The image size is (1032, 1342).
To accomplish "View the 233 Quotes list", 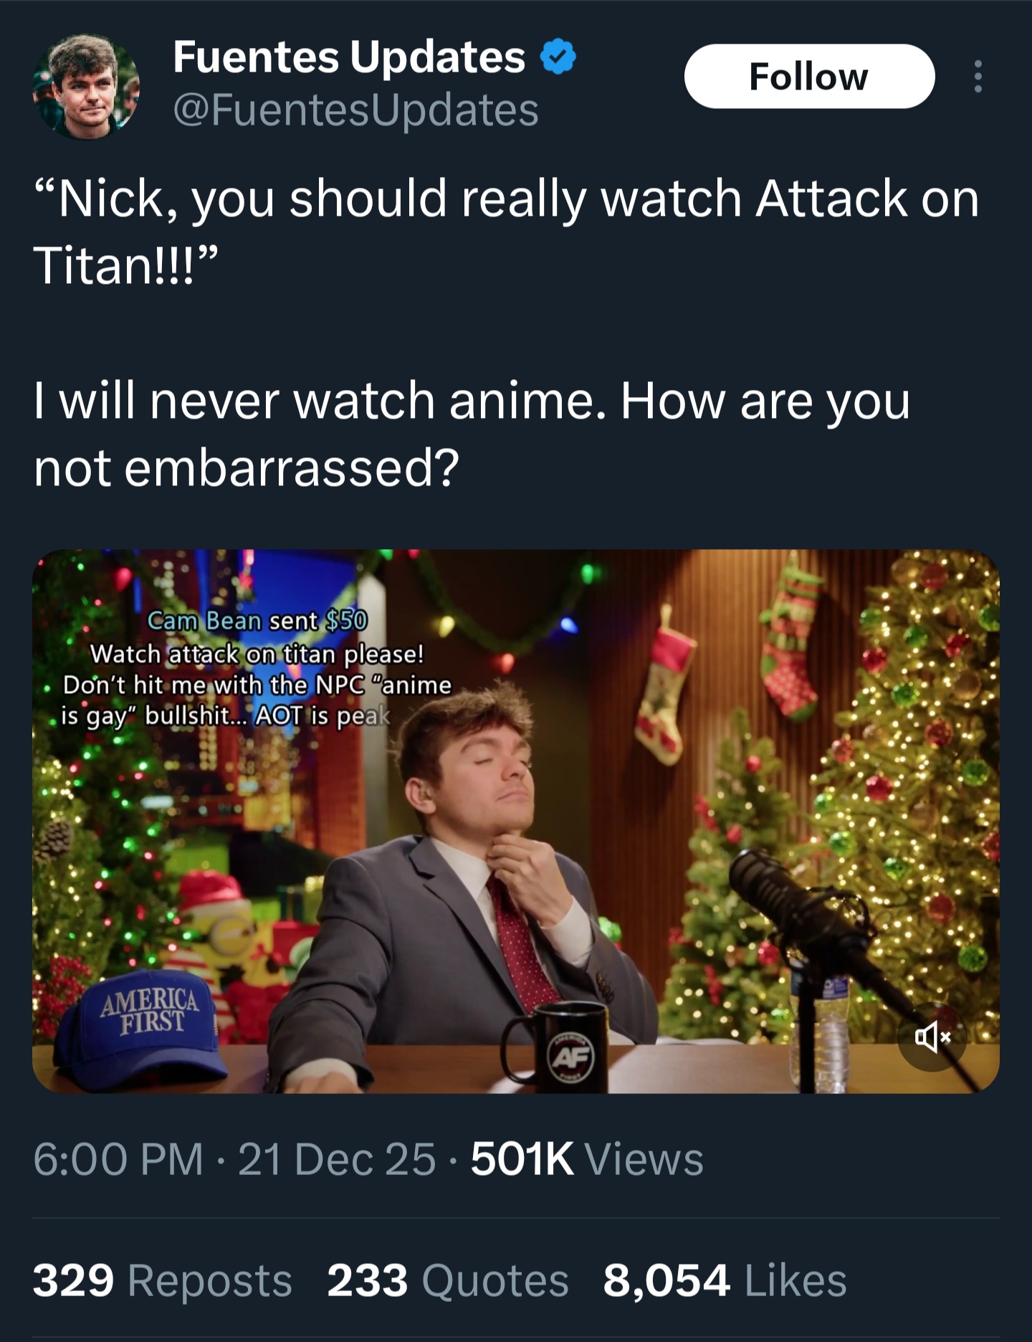I will (448, 1280).
